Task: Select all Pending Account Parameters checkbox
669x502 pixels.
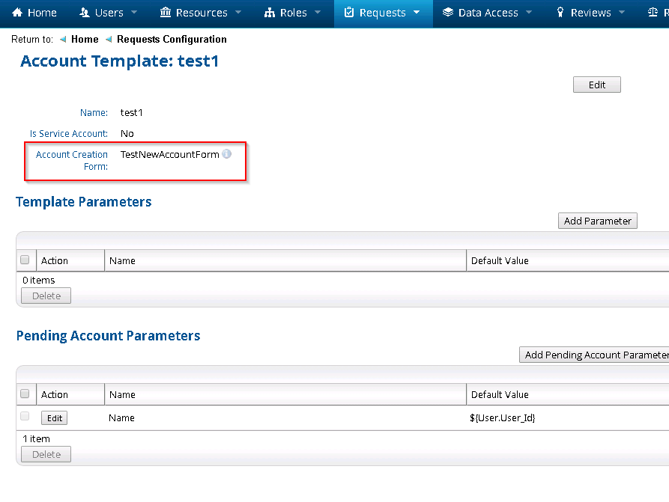Action: pyautogui.click(x=25, y=394)
